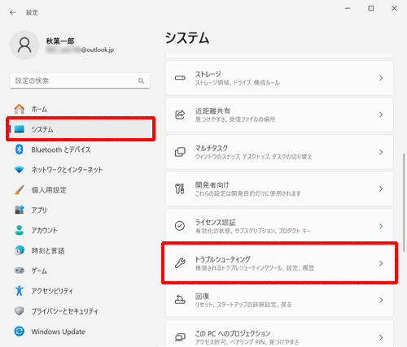The image size is (407, 347).
Task: Expand the ストレージ row chevron
Action: coord(381,78)
